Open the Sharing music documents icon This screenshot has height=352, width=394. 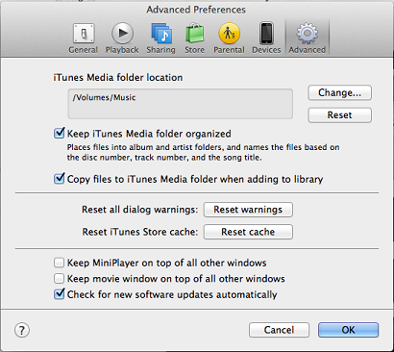pos(161,34)
